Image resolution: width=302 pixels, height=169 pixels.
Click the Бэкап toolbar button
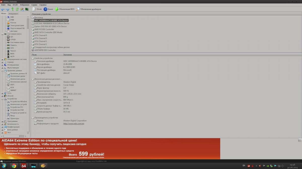[x=48, y=9]
